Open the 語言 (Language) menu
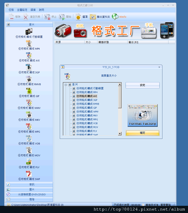The height and width of the screenshot is (213, 188). (33, 10)
